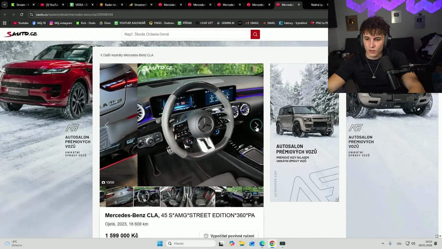This screenshot has height=249, width=442.
Task: Open the Youtube bookmark
Action: pyautogui.click(x=21, y=23)
